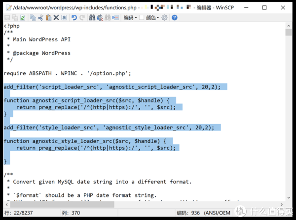The image size is (296, 220).
Task: Click the status bar line count 行: 22/8237
Action: pos(19,213)
